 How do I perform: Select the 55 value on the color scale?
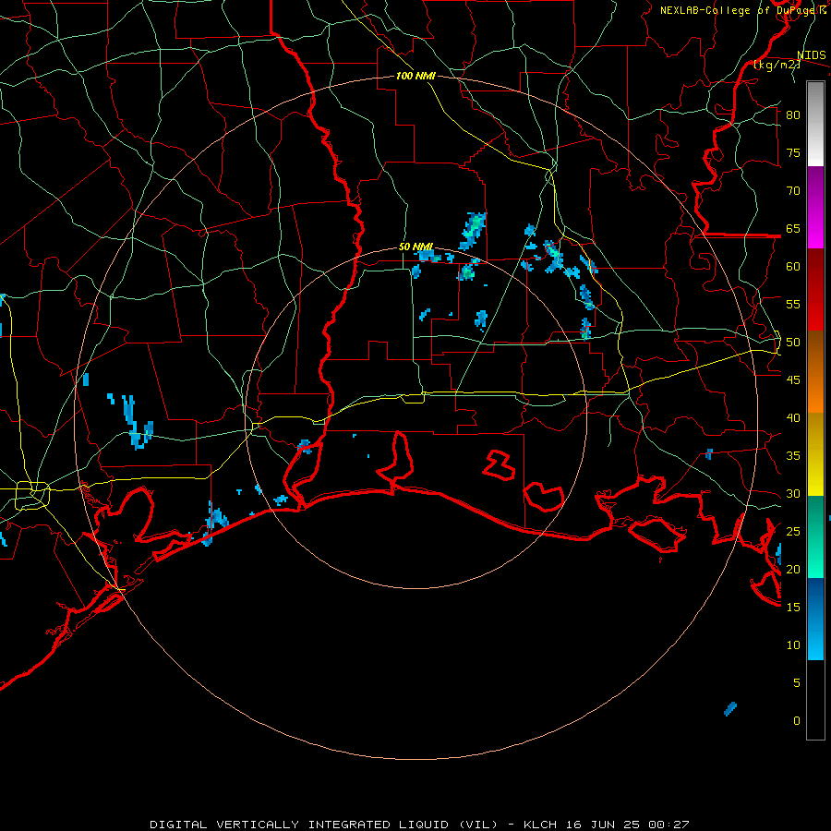point(793,304)
